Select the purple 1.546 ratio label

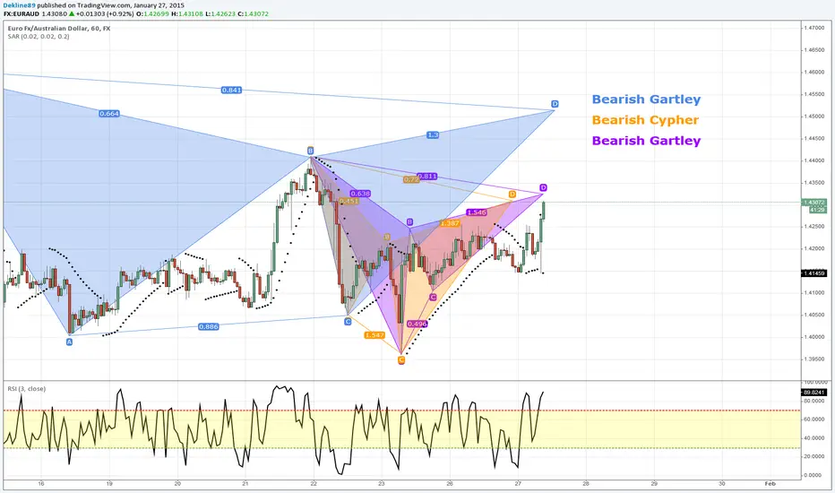pyautogui.click(x=476, y=212)
